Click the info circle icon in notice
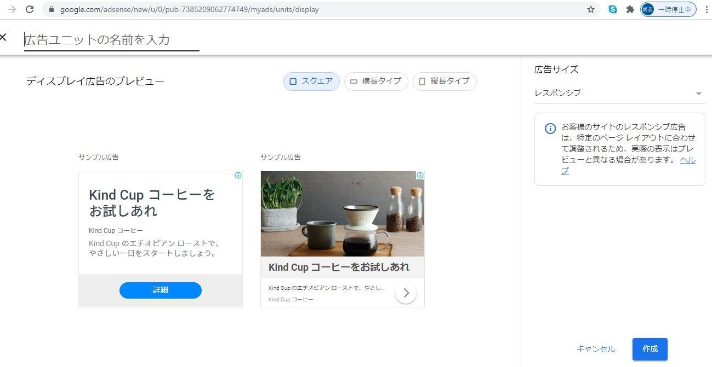712x367 pixels. (550, 129)
